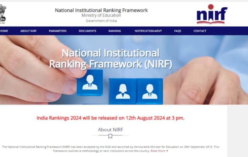Go to the CONTACT menu item

(200, 31)
